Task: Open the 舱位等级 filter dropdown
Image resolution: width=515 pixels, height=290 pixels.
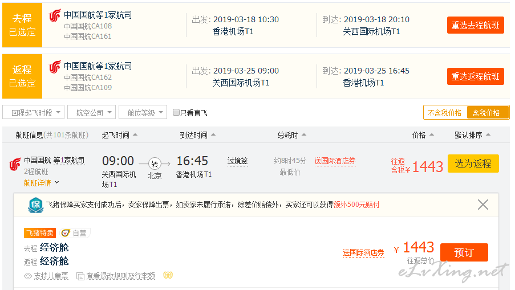Action: click(x=143, y=112)
